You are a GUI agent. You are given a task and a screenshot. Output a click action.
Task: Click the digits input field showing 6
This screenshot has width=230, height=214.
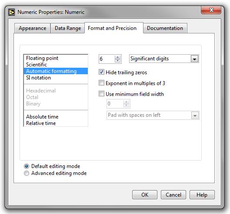point(107,59)
